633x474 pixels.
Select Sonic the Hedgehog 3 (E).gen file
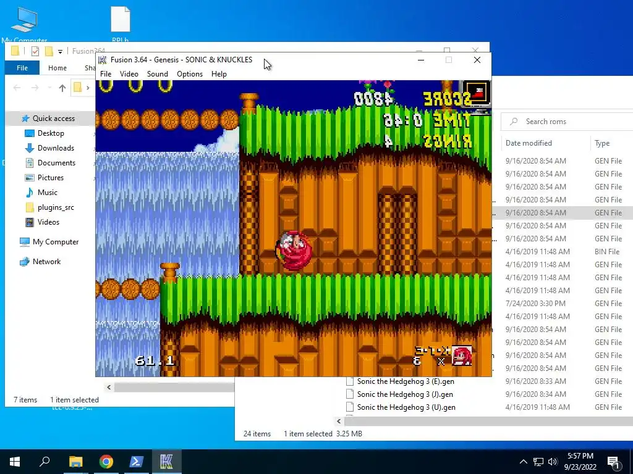pos(406,381)
